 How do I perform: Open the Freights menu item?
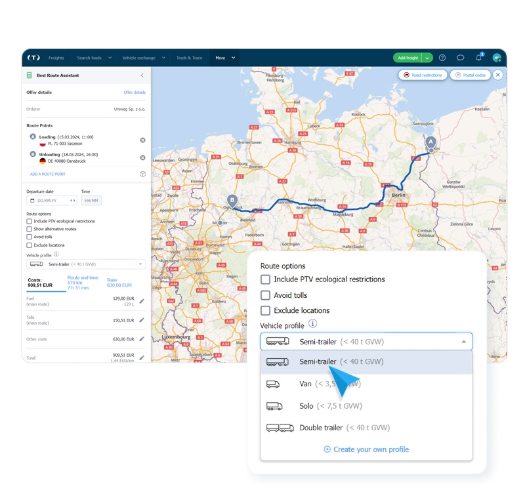[56, 58]
